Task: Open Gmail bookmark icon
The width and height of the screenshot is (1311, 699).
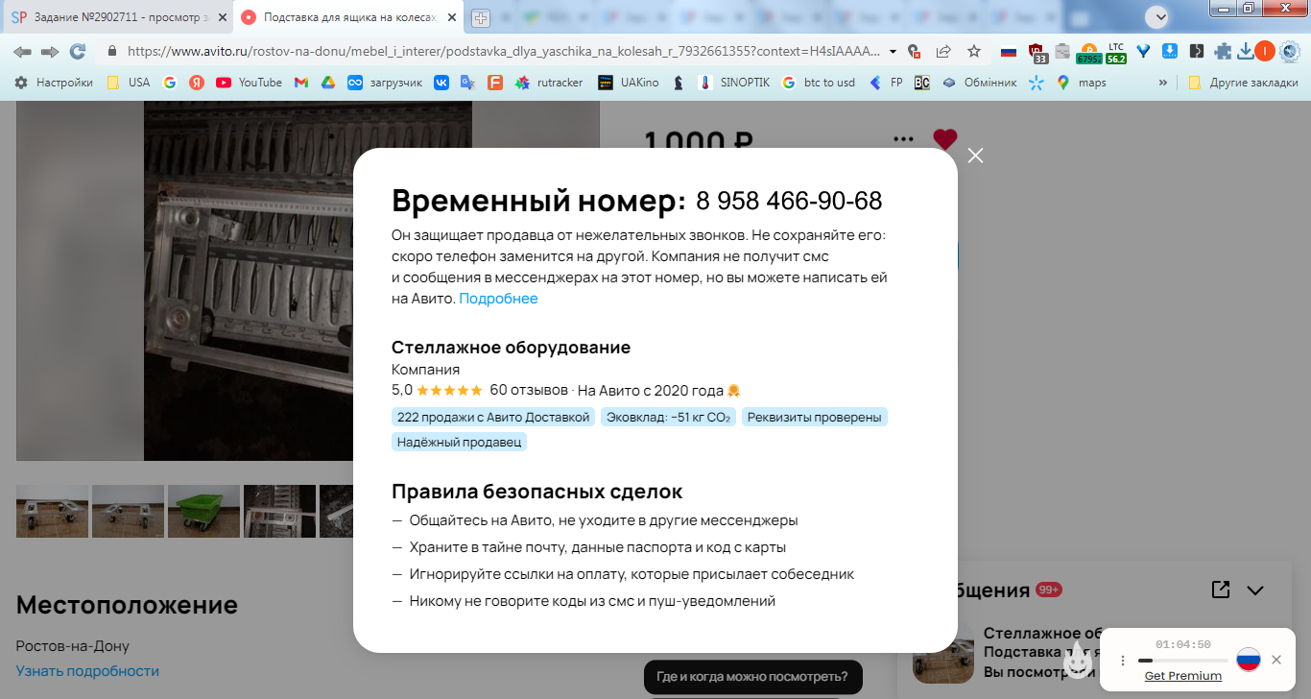Action: point(301,83)
